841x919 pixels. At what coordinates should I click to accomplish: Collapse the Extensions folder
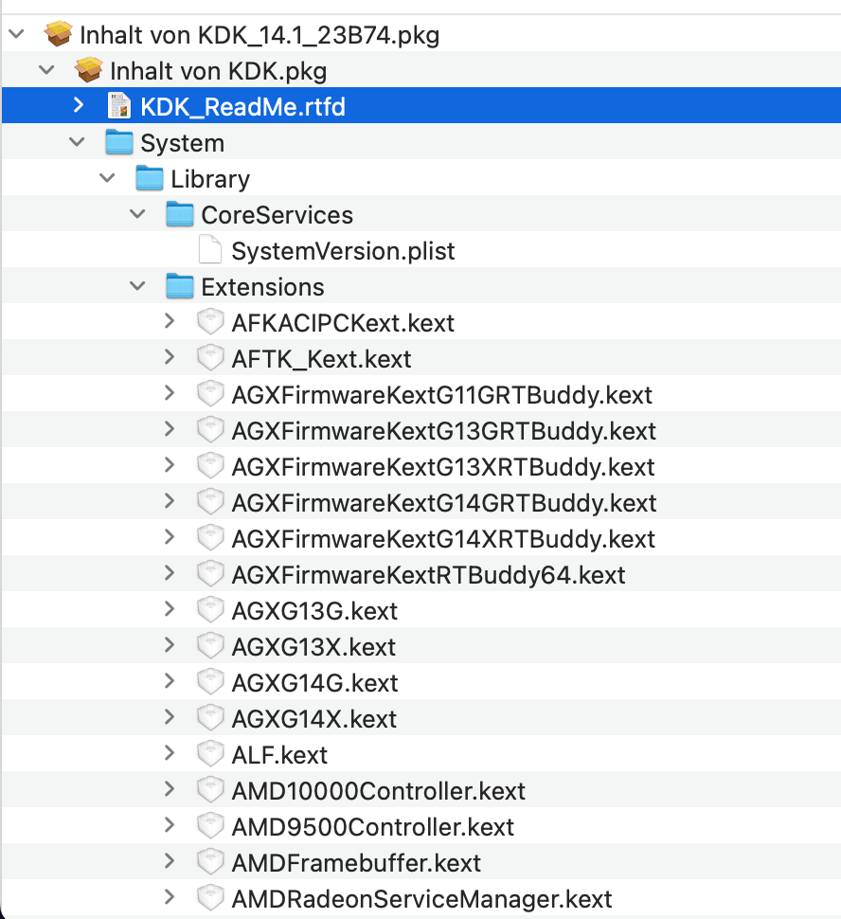(x=137, y=286)
